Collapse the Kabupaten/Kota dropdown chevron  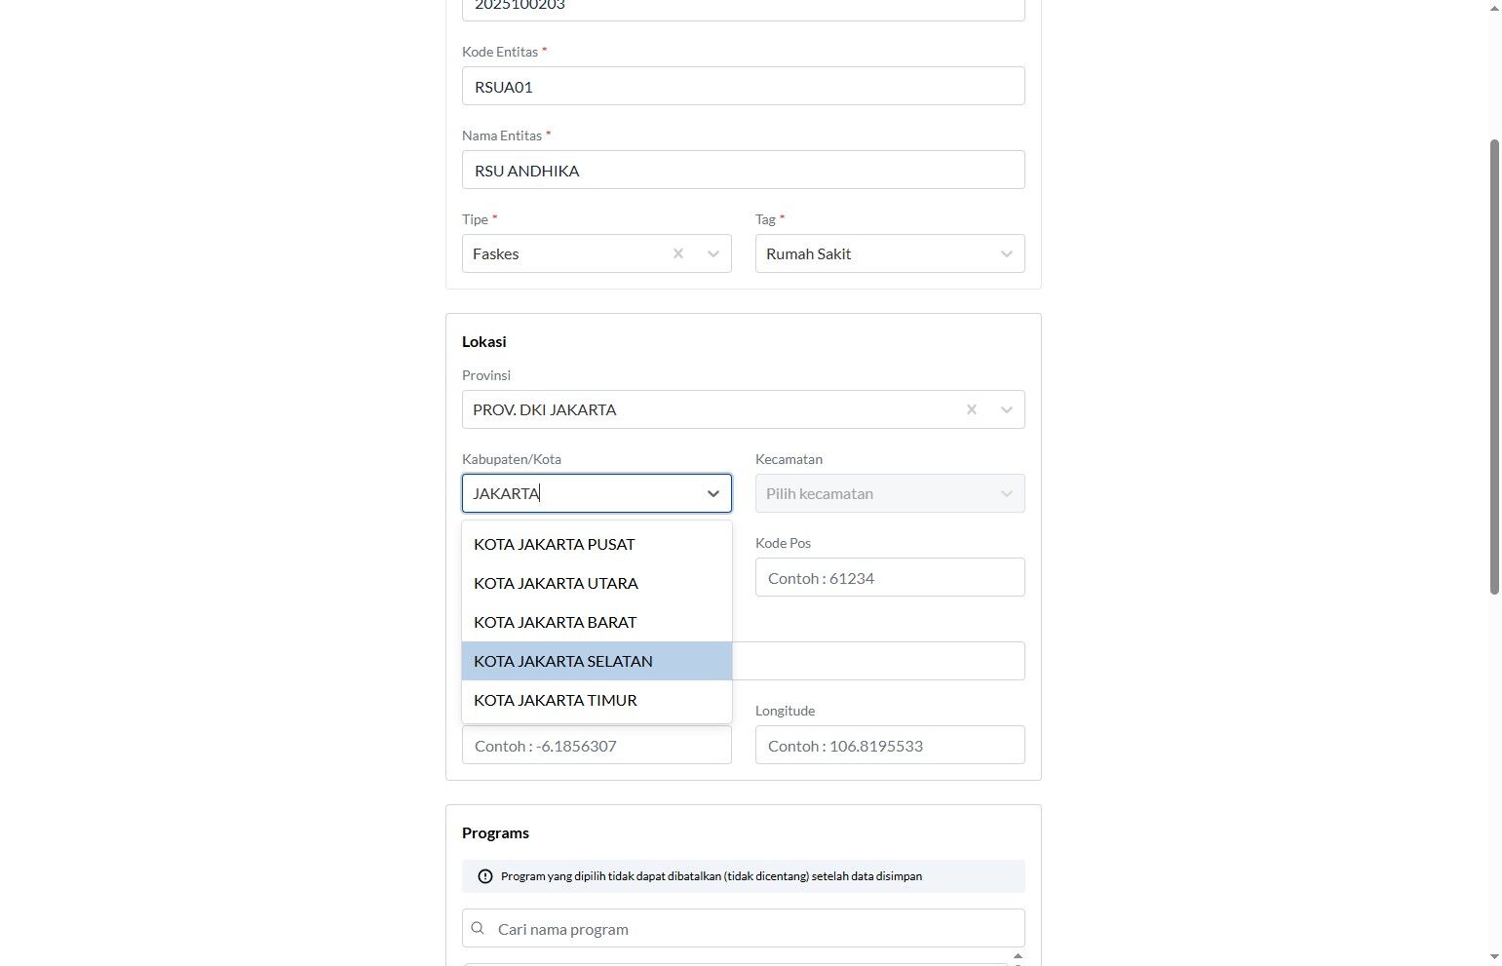pyautogui.click(x=713, y=493)
